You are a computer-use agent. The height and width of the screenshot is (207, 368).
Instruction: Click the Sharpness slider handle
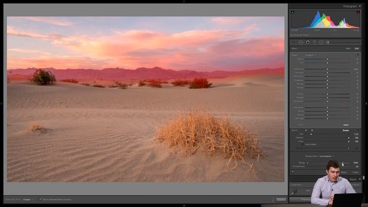click(x=327, y=108)
